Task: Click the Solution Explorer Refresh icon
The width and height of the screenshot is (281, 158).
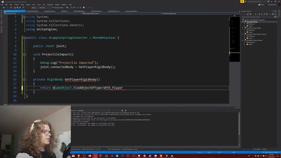Action: pyautogui.click(x=262, y=14)
